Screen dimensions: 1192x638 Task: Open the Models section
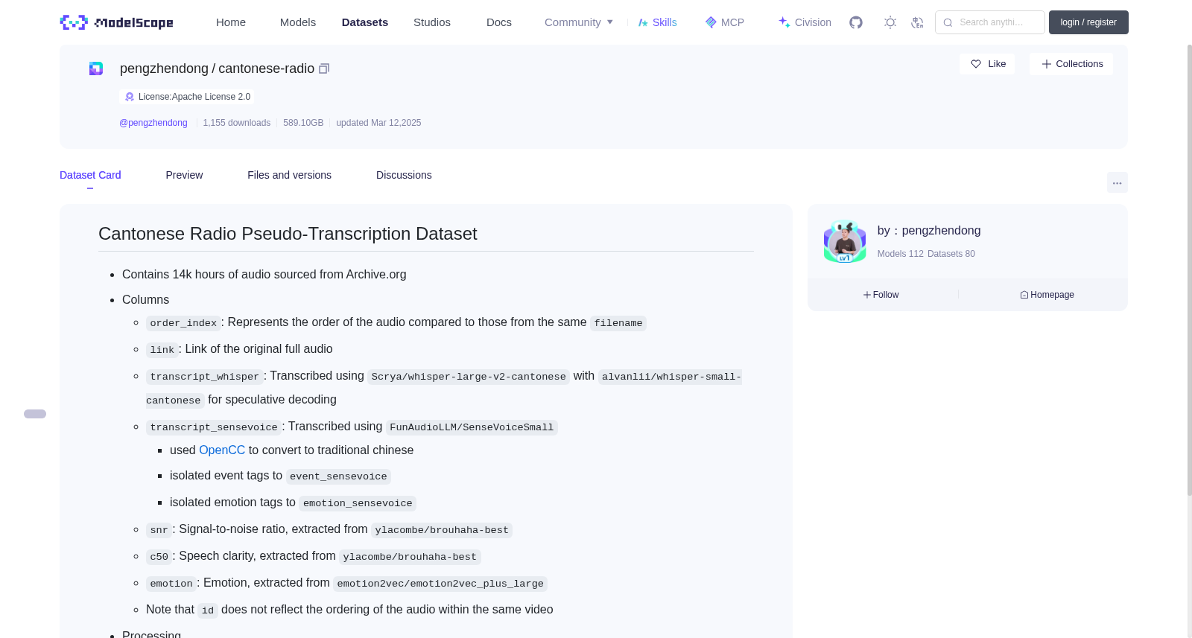pos(298,22)
